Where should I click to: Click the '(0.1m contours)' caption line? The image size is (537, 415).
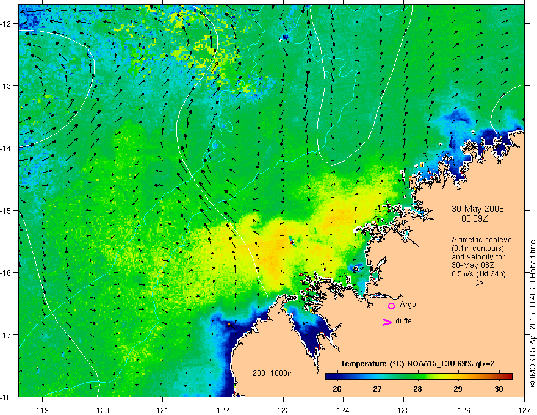click(478, 248)
